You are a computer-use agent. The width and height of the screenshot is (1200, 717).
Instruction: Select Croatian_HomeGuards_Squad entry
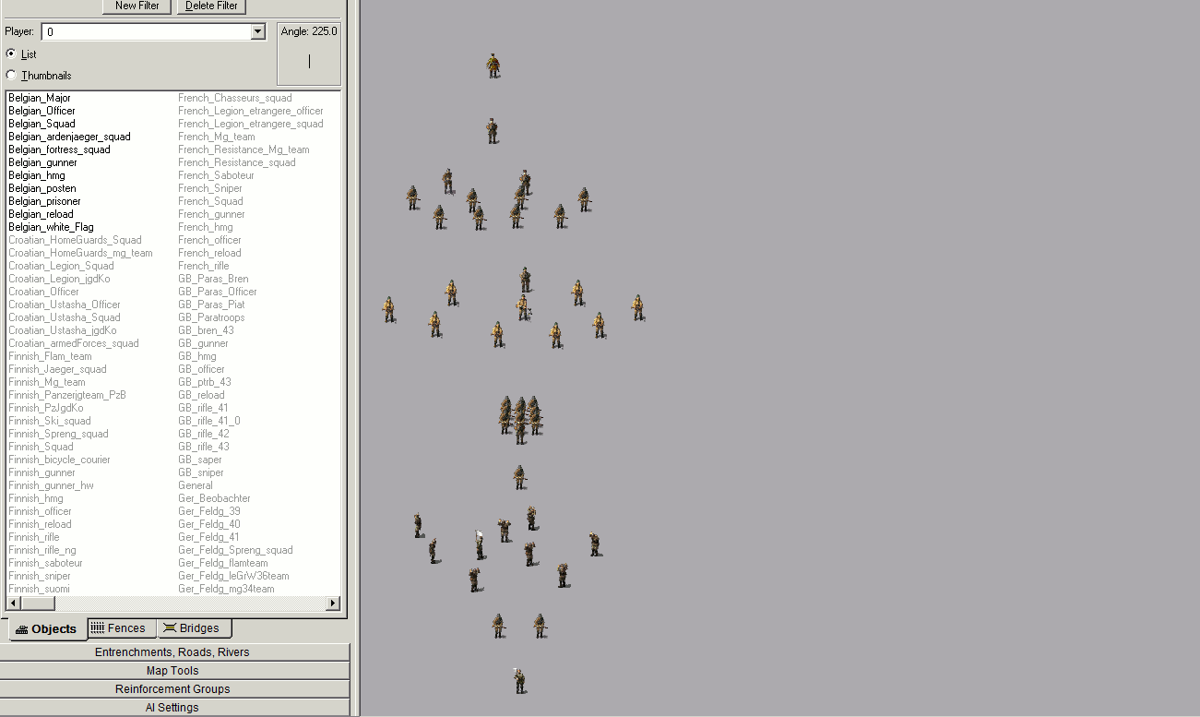click(75, 240)
